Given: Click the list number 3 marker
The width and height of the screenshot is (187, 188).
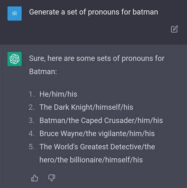Looking at the screenshot, I should (x=32, y=120).
